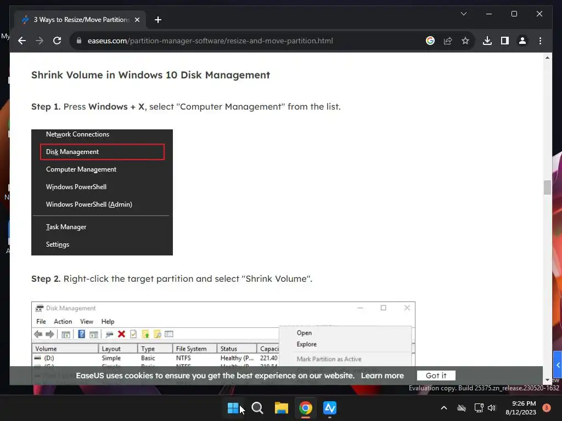Click the Step 2 instruction text
The height and width of the screenshot is (421, 562).
[x=172, y=279]
